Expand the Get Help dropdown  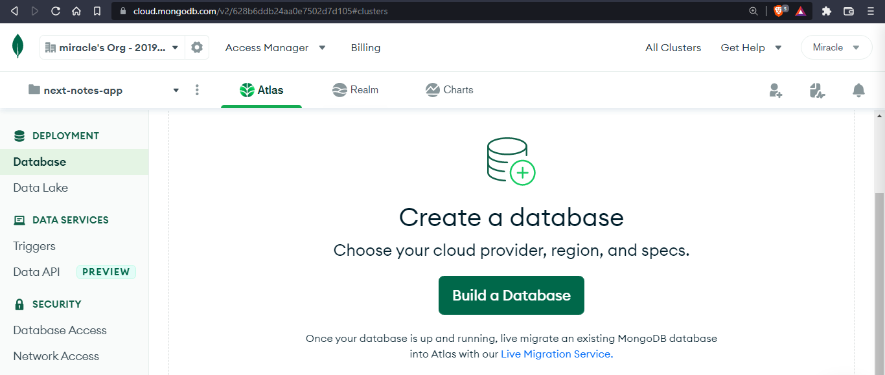pos(752,47)
